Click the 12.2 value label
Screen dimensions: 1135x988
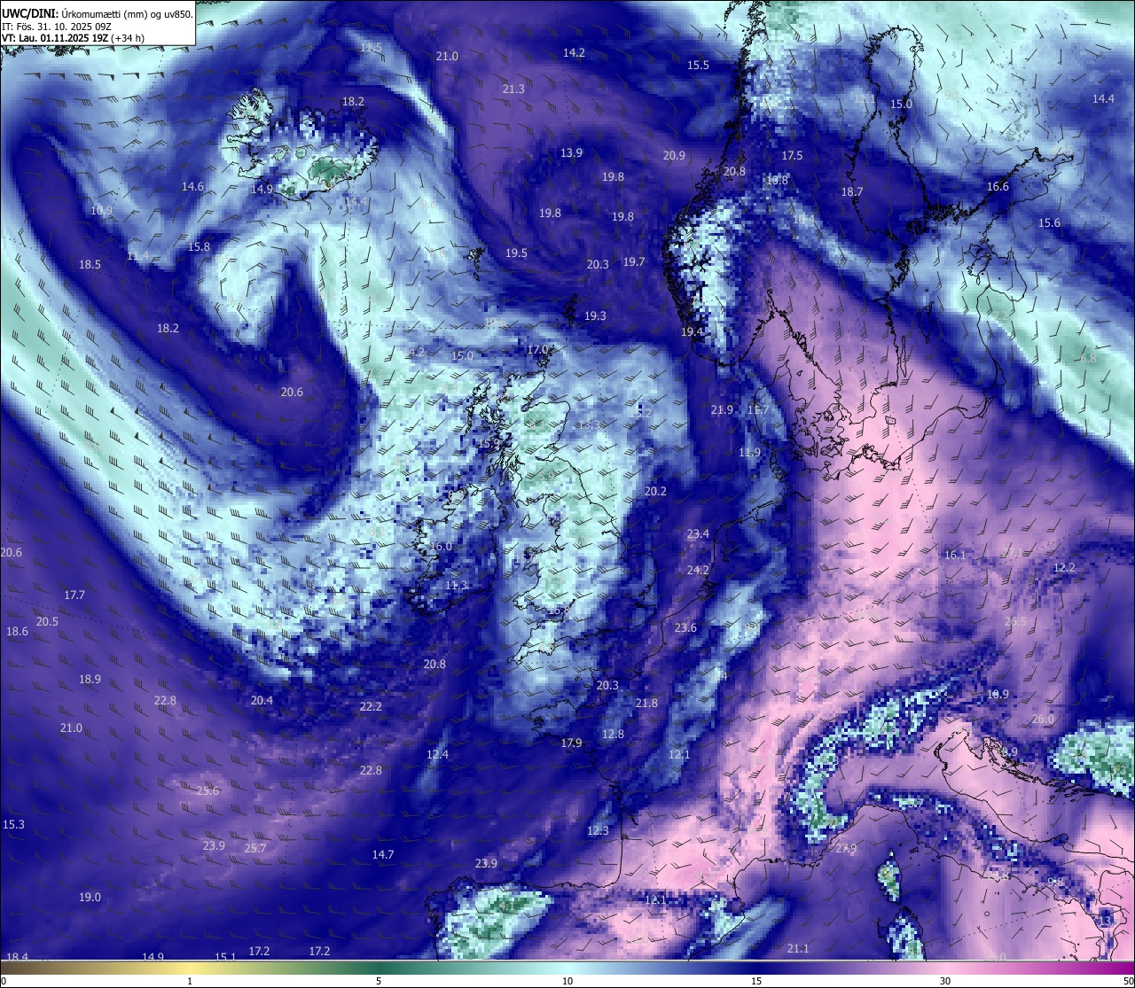click(x=1063, y=568)
